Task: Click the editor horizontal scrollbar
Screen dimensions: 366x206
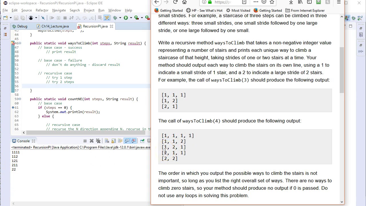Action: point(86,132)
